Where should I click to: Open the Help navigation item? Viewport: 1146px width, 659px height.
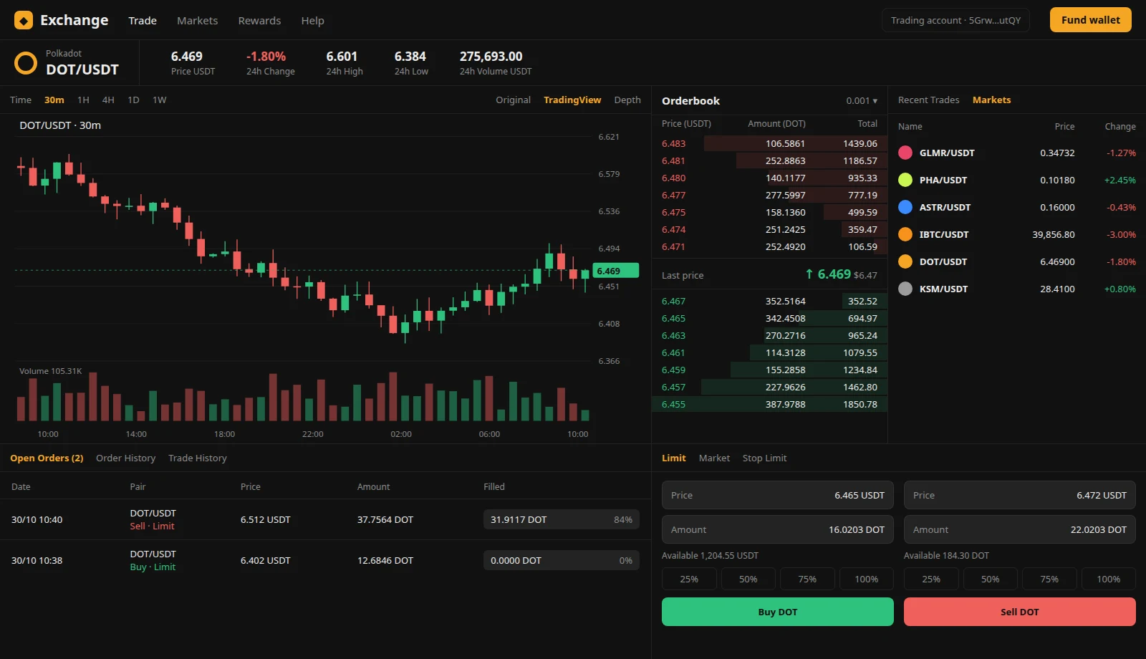[x=312, y=21]
